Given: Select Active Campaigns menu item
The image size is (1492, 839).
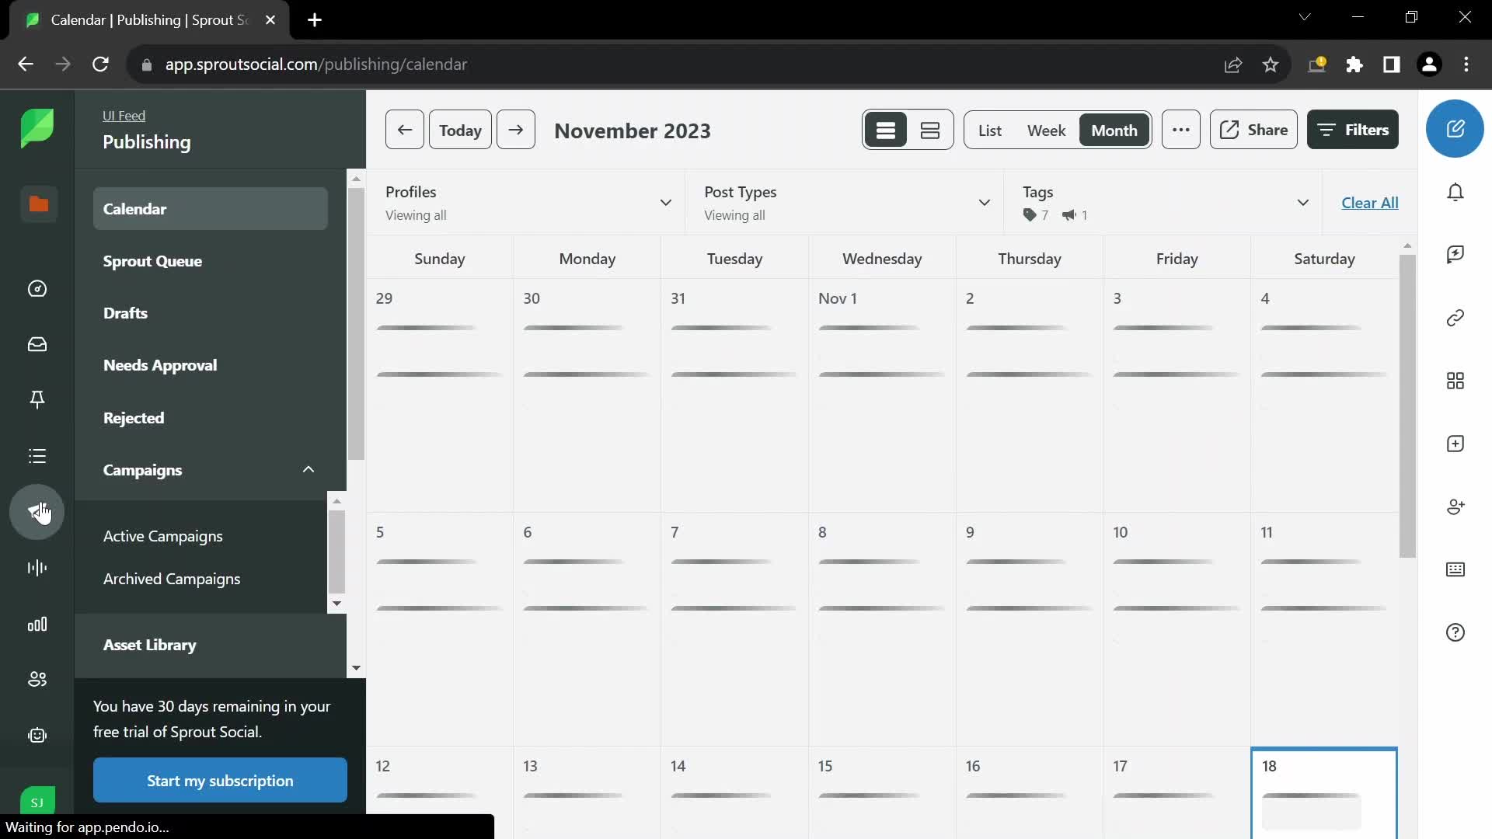Looking at the screenshot, I should (163, 534).
